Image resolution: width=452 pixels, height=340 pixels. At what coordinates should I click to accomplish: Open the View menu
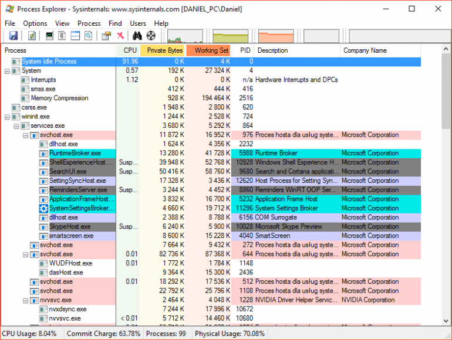pos(62,23)
